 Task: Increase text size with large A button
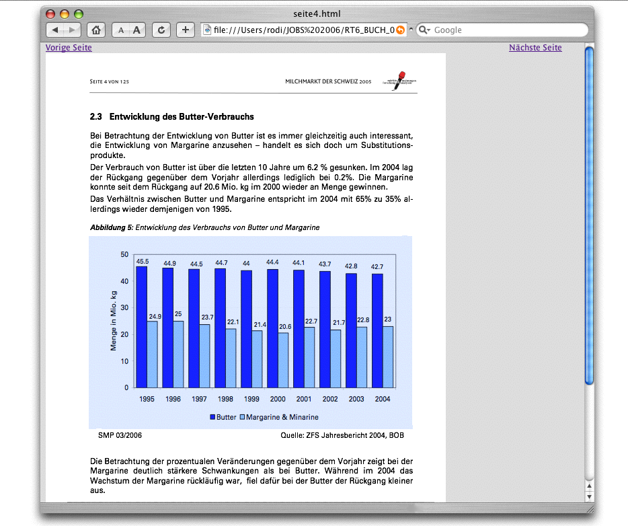pos(137,30)
